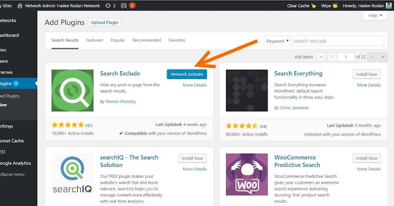Screen dimensions: 394x206
Task: Open the Installed Plugins submenu
Action: [9, 96]
